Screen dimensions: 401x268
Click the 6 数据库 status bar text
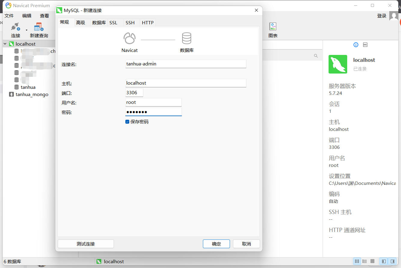pos(12,261)
